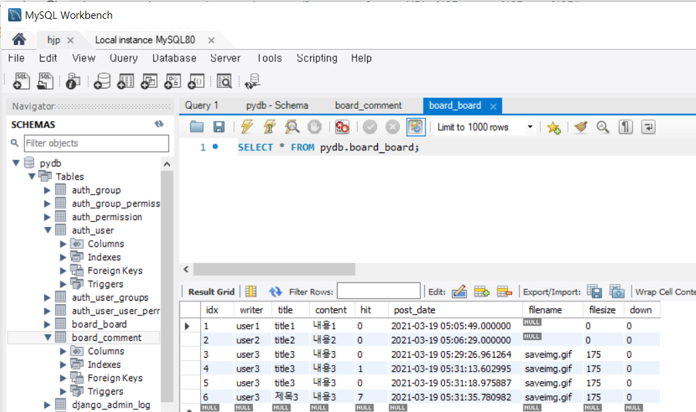696x412 pixels.
Task: Toggle continue-on-error script execution icon
Action: point(342,127)
